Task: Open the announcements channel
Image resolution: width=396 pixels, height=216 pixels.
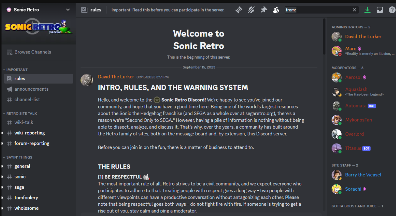Action: 38,89
